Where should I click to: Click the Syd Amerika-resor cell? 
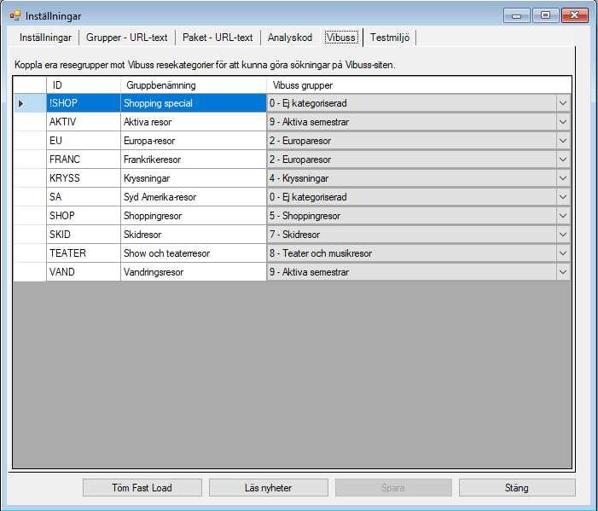[194, 197]
